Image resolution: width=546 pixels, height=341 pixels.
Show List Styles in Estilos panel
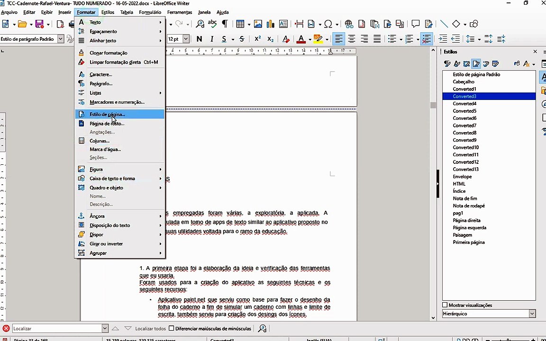click(x=486, y=63)
